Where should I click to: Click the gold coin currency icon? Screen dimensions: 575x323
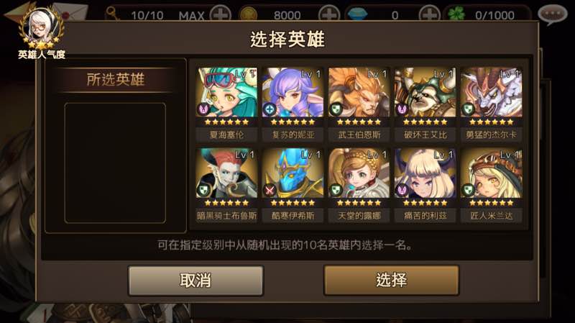[248, 14]
